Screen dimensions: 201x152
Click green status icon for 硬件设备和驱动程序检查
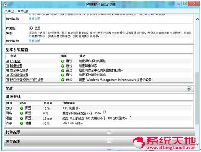click(62, 80)
